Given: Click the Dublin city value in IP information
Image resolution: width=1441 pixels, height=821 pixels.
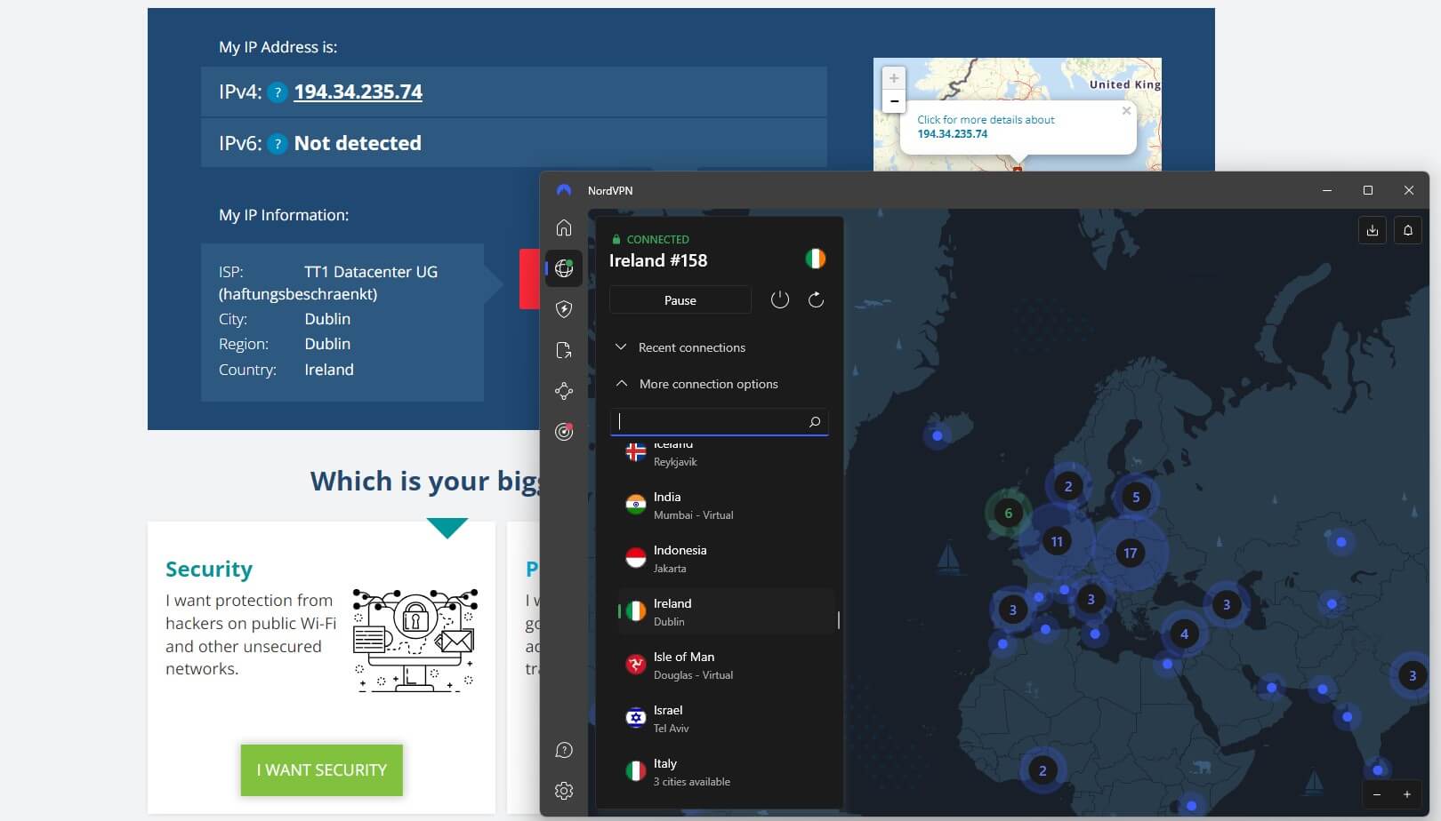Looking at the screenshot, I should (327, 319).
